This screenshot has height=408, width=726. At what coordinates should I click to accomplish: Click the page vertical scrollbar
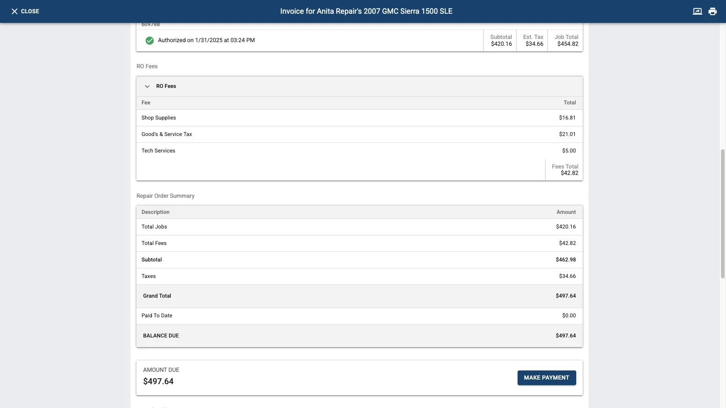(x=723, y=213)
